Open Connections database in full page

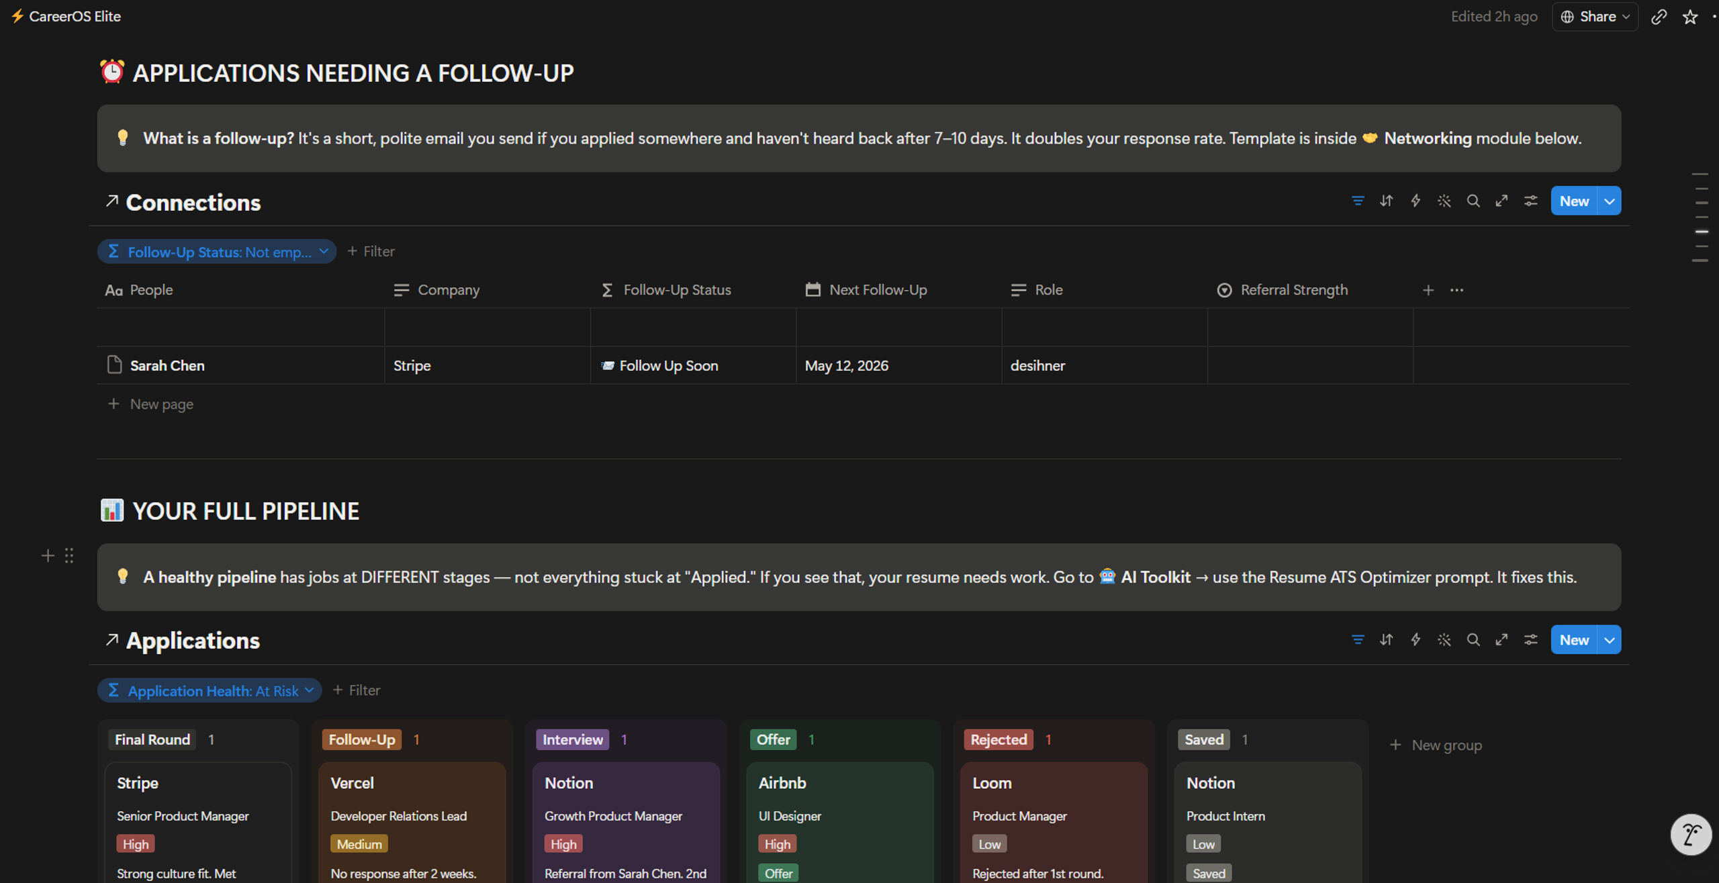tap(1501, 201)
